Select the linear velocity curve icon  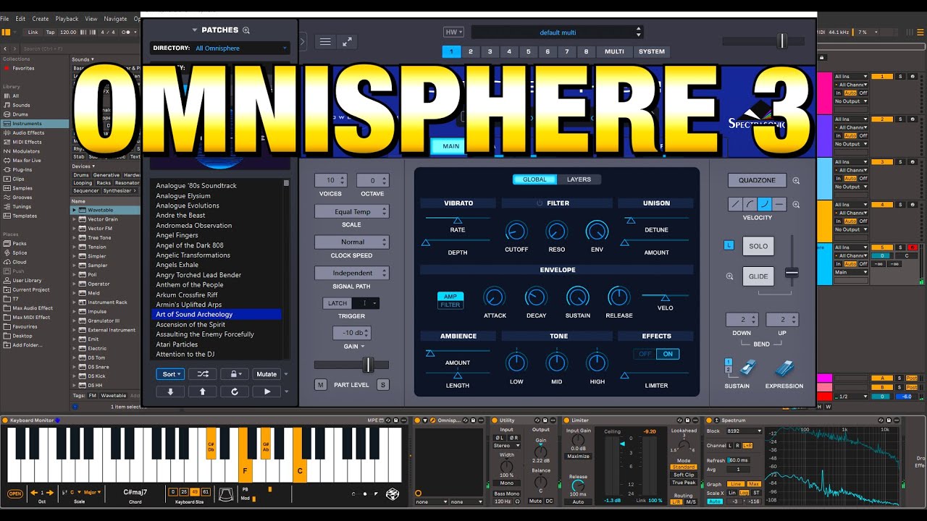[735, 205]
